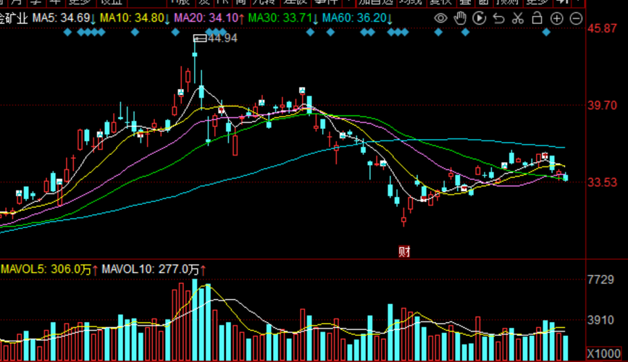
Task: Click the 45.87 price axis label
Action: [602, 28]
